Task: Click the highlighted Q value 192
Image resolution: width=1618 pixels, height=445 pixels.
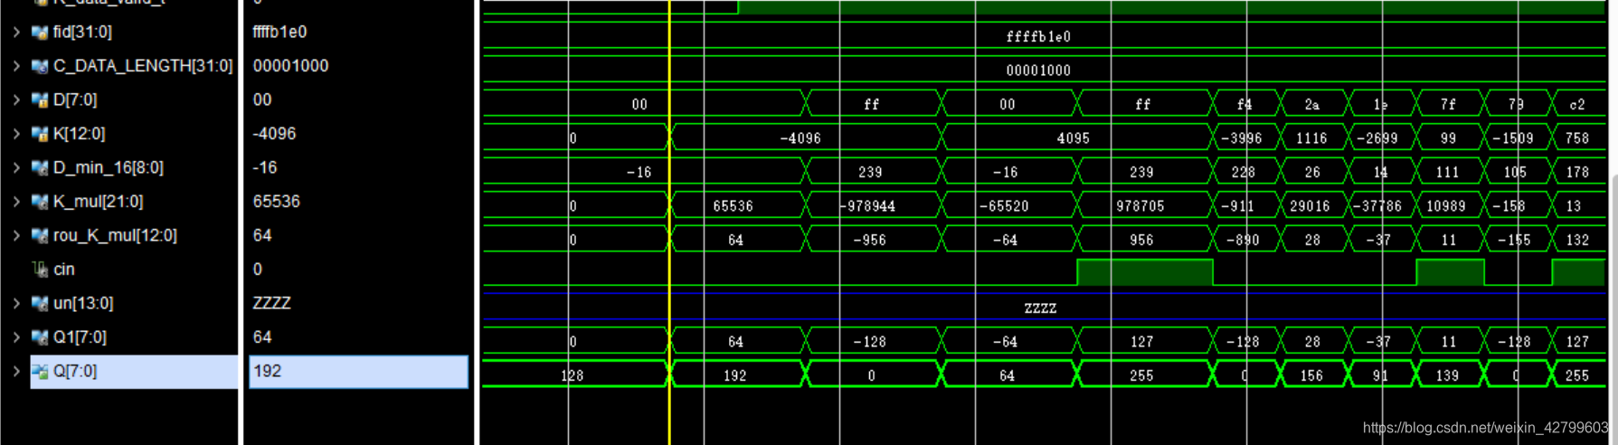Action: (x=358, y=372)
